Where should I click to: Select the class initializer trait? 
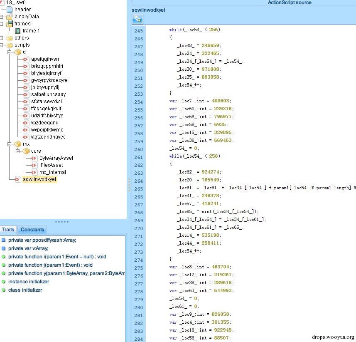point(25,290)
